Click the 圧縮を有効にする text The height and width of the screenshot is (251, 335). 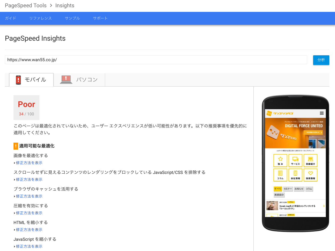[31, 206]
